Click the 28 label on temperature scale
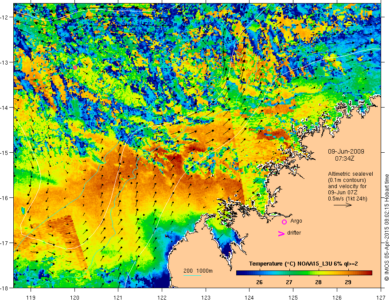 318,282
